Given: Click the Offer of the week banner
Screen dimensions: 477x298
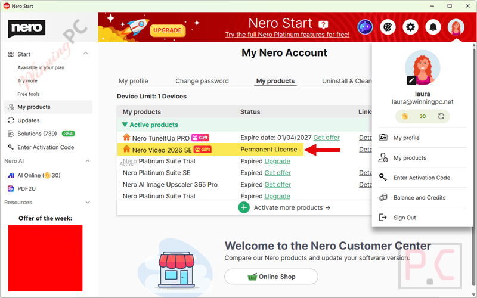Looking at the screenshot, I should point(45,258).
